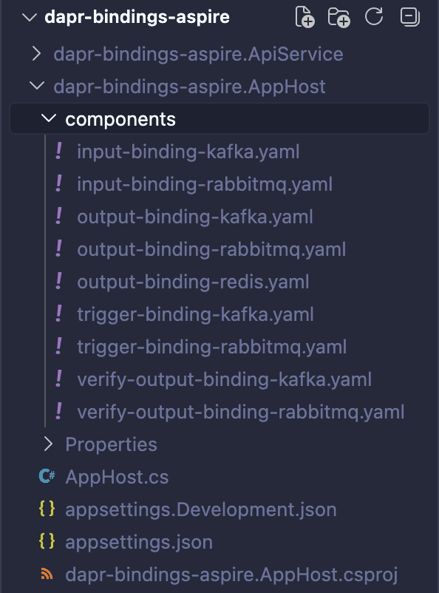Open output-binding-redis.yaml
Viewport: 439px width, 593px height.
coord(193,282)
